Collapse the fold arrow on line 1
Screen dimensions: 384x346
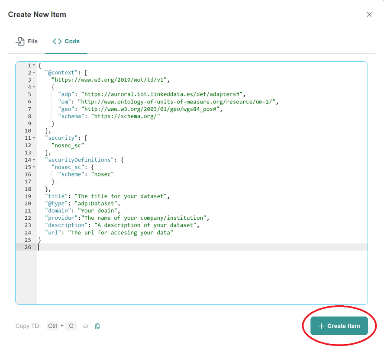[34, 65]
